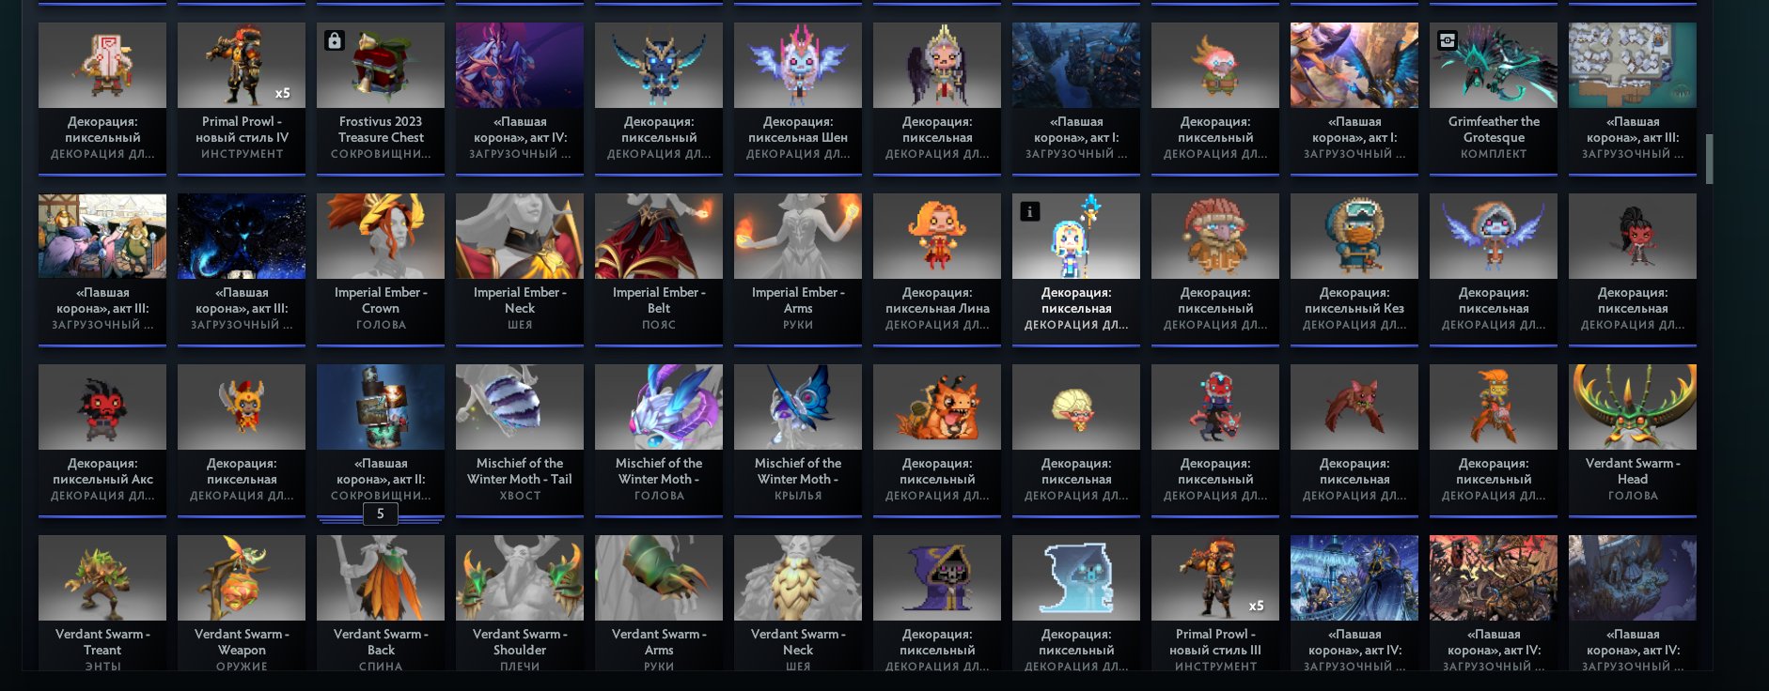The width and height of the screenshot is (1769, 691).
Task: Click the lock icon on Frostivus 2023 Treasure Chest
Action: pyautogui.click(x=334, y=40)
